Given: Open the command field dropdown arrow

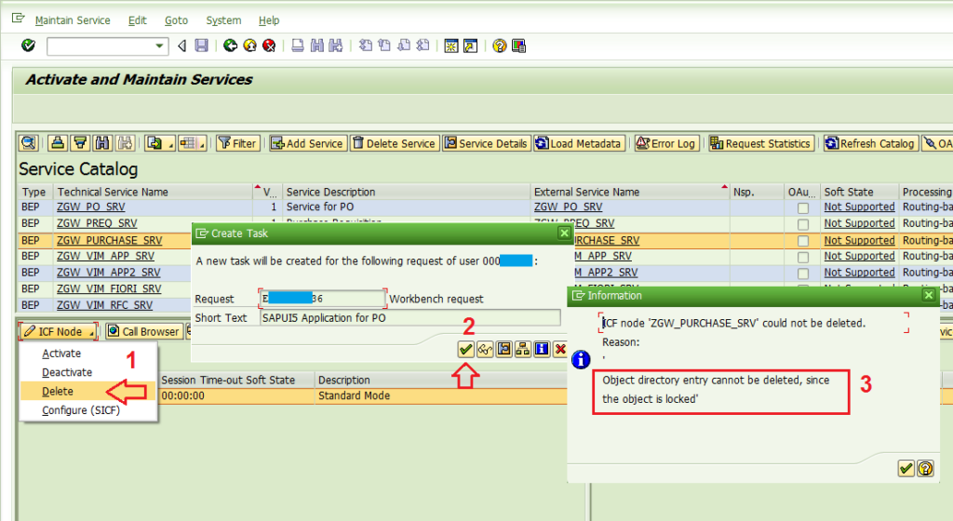Looking at the screenshot, I should point(159,47).
